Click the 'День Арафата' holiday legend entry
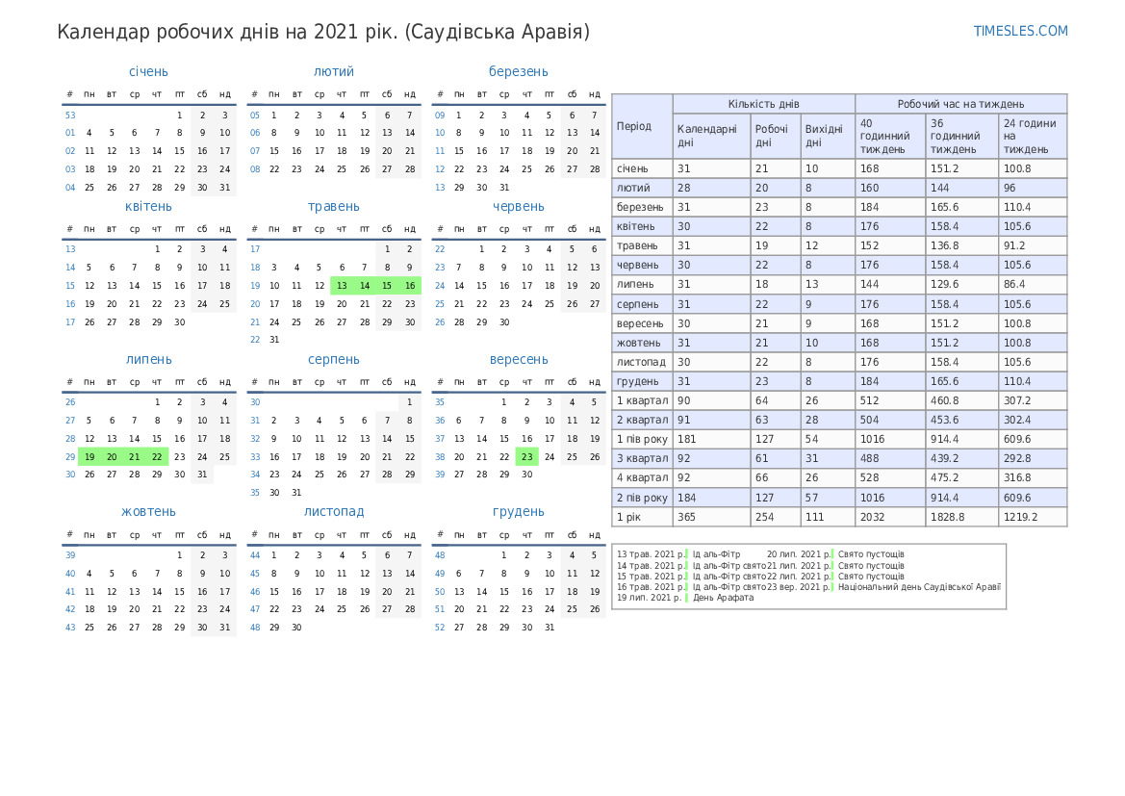Viewport: 1125px width, 796px height. click(724, 597)
